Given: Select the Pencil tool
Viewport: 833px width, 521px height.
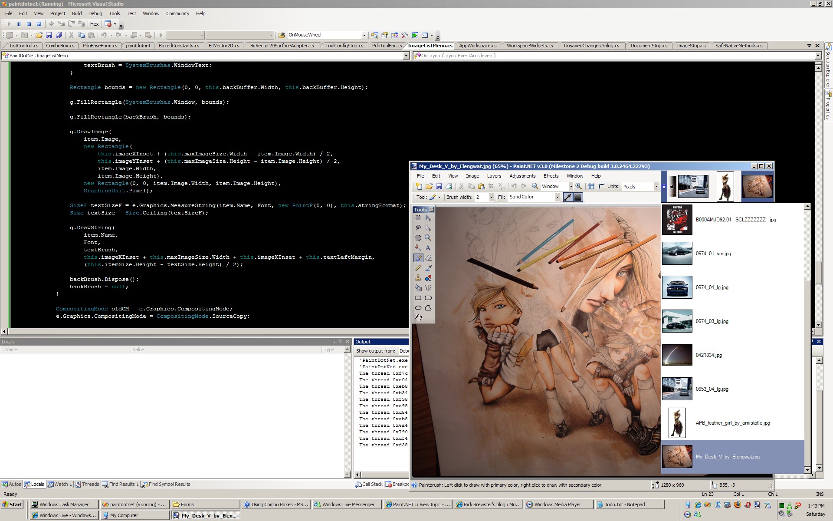Looking at the screenshot, I should pos(418,268).
